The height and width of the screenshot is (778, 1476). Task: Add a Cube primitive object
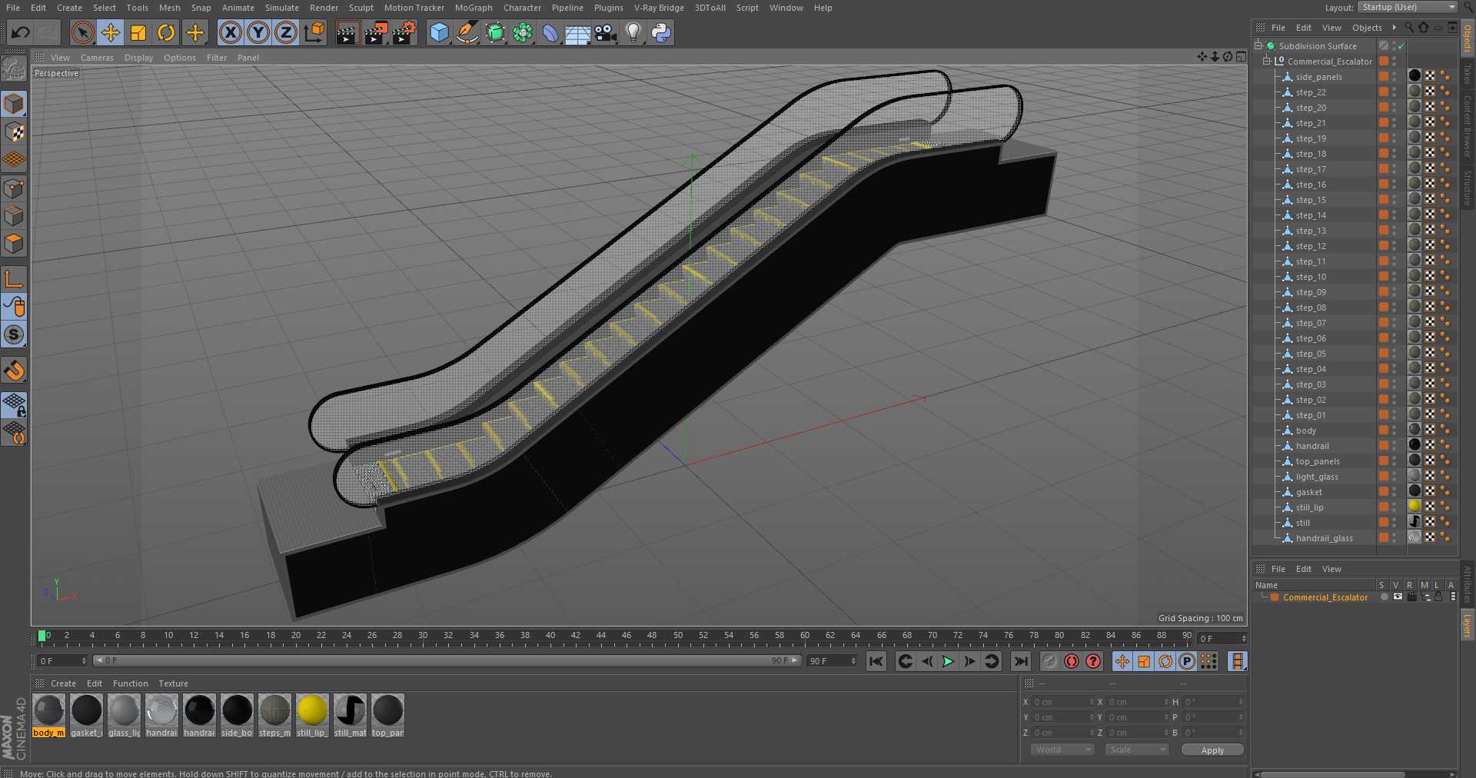[x=439, y=32]
